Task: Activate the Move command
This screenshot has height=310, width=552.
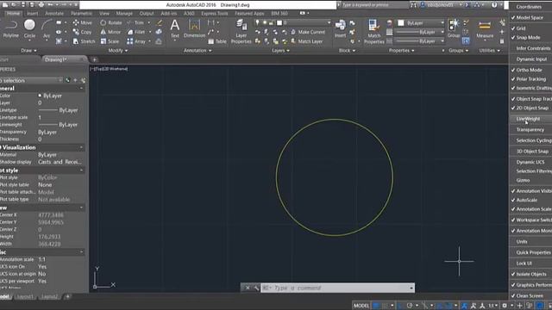Action: pyautogui.click(x=83, y=22)
